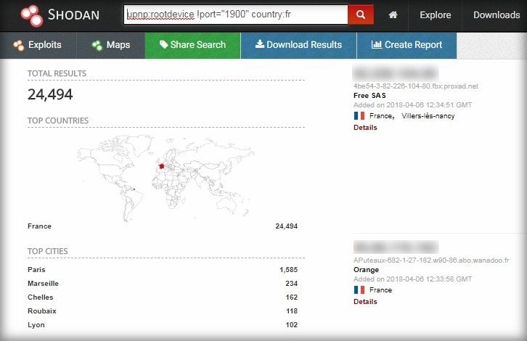Click hostname 4be54-3-82-226-104-80.fbx.proxad.net

[416, 86]
